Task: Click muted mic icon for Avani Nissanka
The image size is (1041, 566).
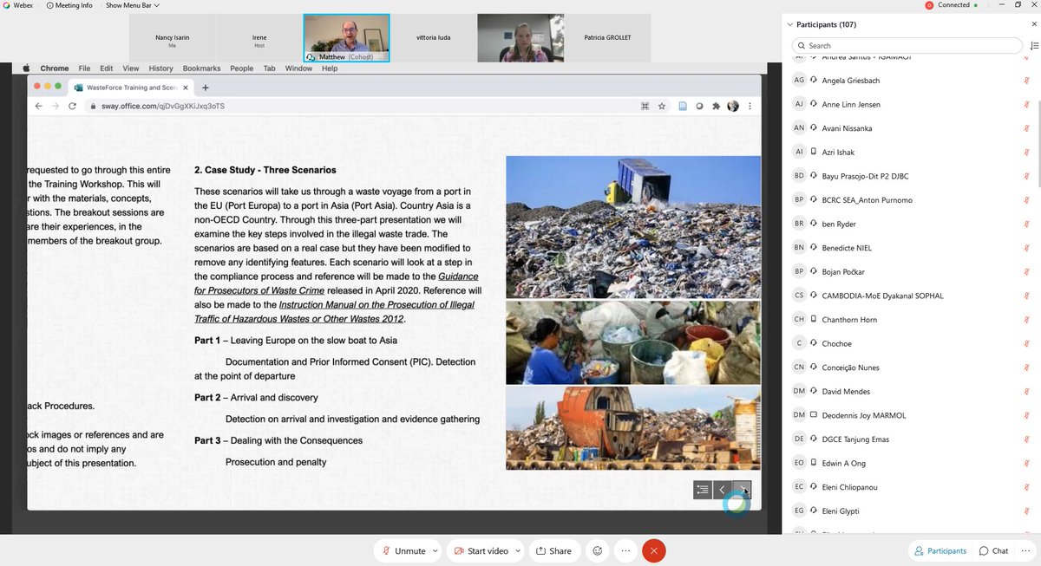Action: [1026, 127]
